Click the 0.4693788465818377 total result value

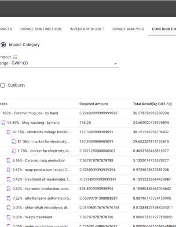pos(151,151)
